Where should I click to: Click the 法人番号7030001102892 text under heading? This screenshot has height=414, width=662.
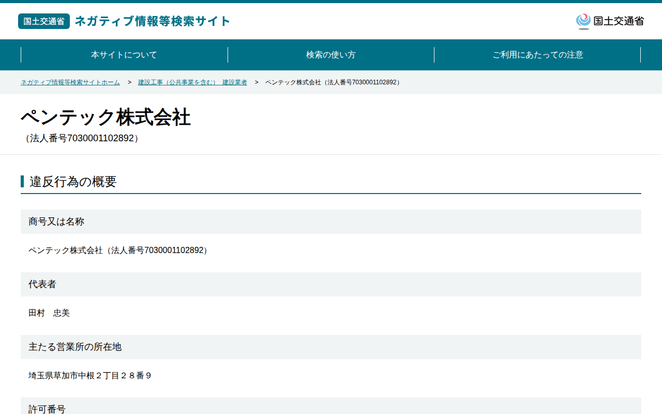(x=82, y=138)
